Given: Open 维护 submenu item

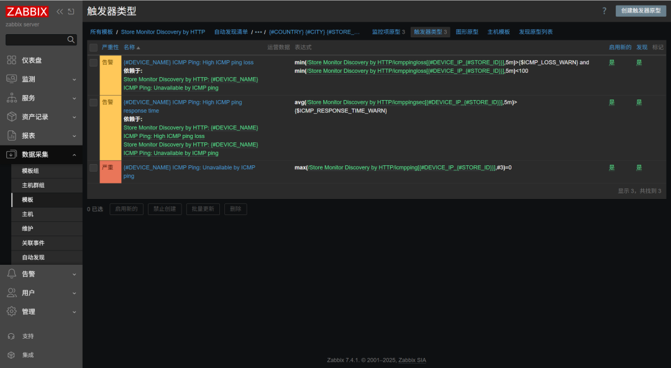Looking at the screenshot, I should 47,229.
